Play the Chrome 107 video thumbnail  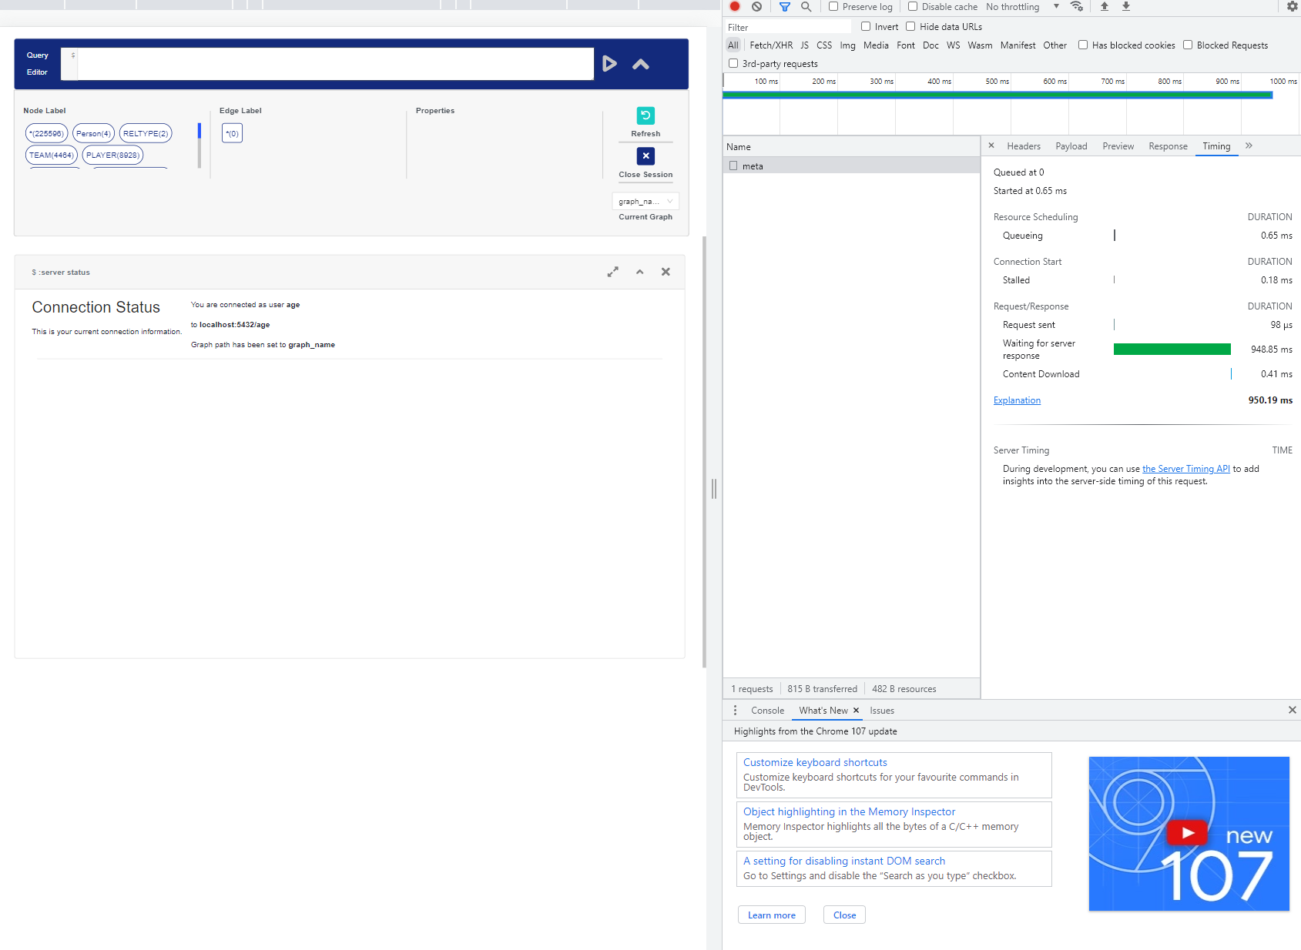coord(1187,832)
